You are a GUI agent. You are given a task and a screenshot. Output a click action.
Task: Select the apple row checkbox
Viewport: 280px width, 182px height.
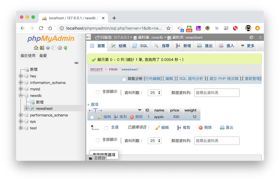pos(92,117)
